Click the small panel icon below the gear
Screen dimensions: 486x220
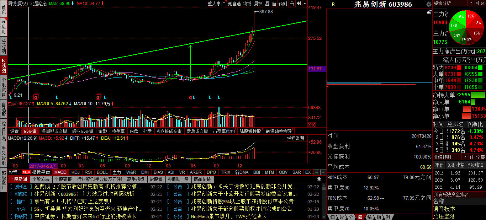(x=429, y=12)
